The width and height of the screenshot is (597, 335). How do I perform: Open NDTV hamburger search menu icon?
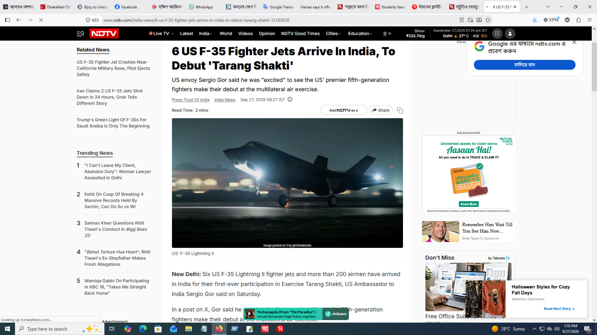80,33
